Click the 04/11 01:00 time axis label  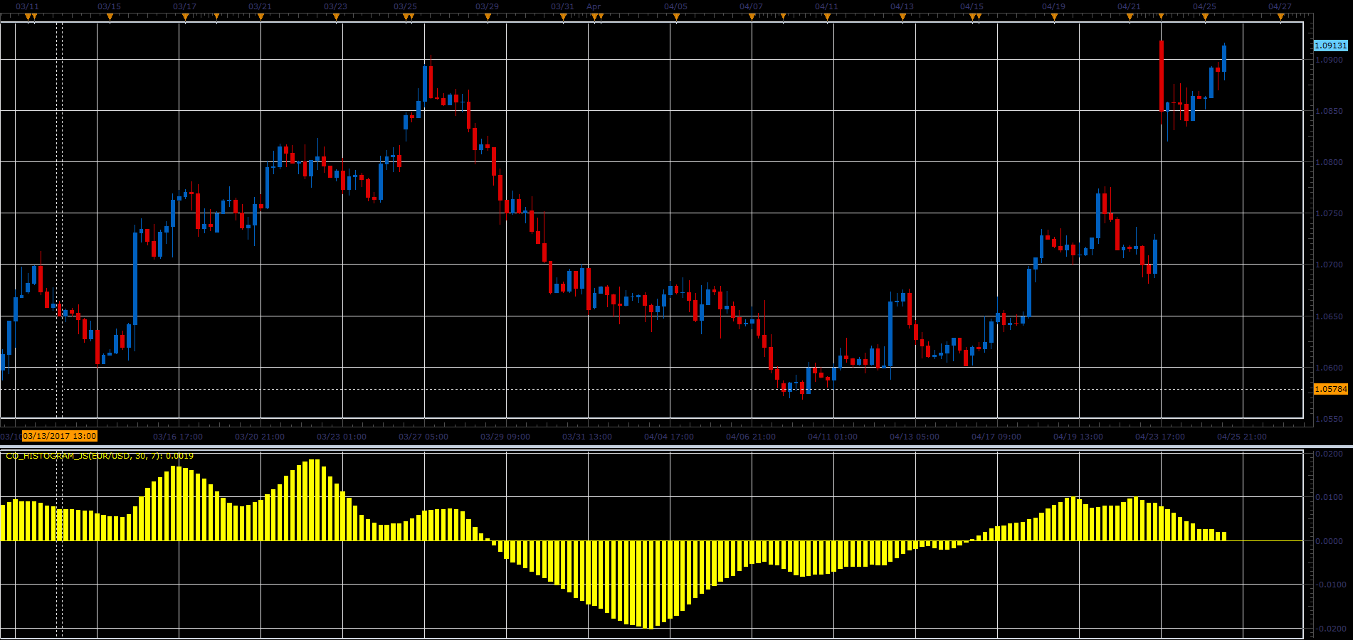(833, 437)
